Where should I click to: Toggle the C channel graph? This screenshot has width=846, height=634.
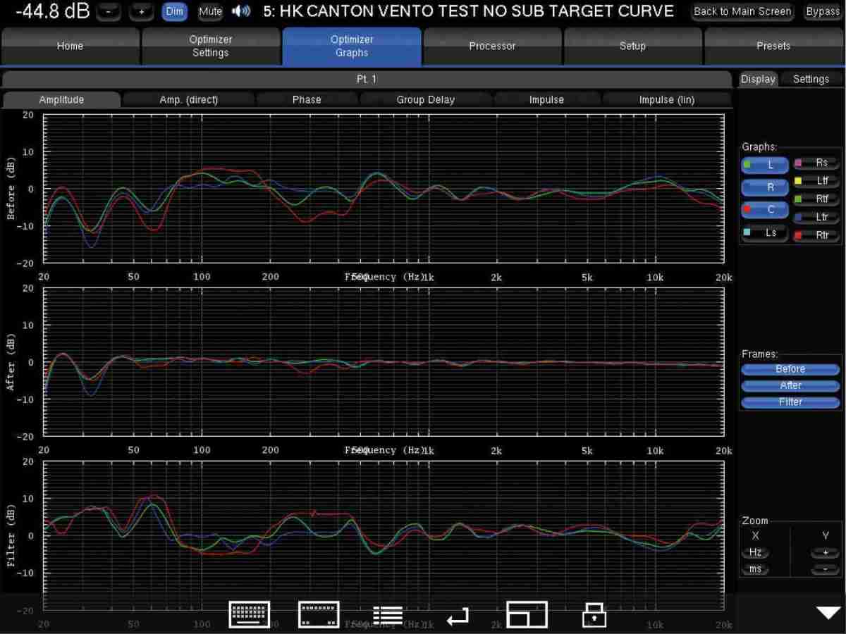click(765, 209)
